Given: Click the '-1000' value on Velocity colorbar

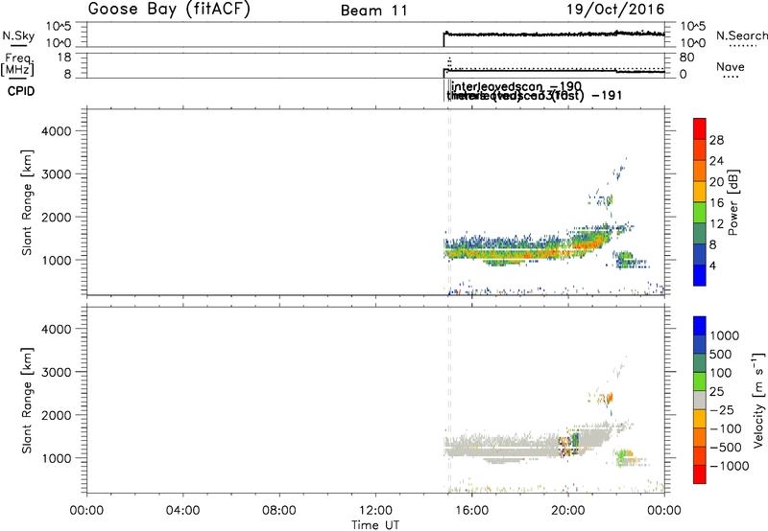Looking at the screenshot, I should pos(730,466).
